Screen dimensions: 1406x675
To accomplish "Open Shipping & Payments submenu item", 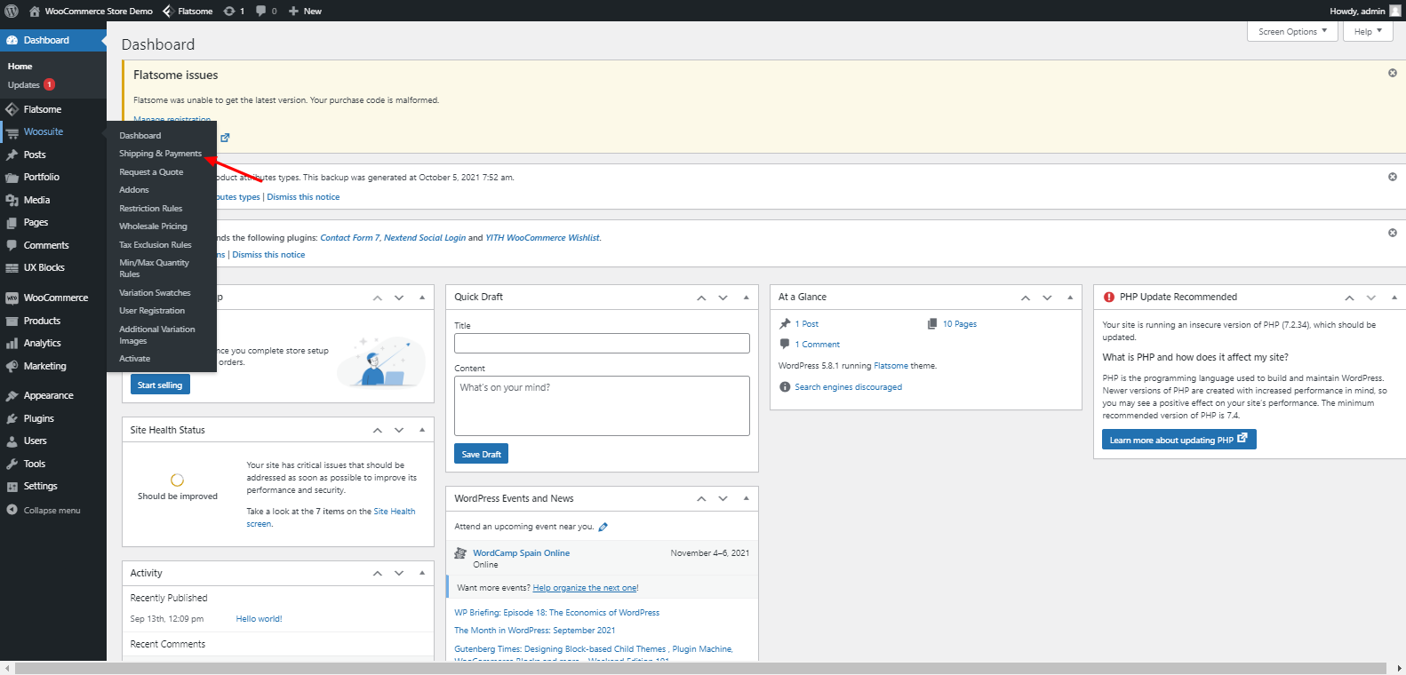I will [161, 154].
